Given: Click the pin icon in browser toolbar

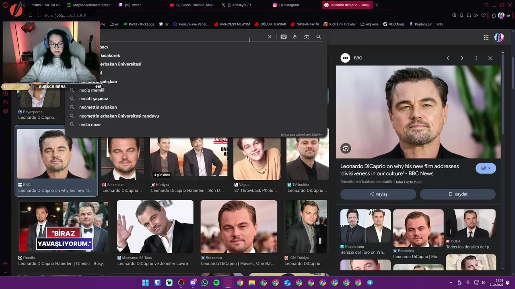Looking at the screenshot, I should (x=462, y=15).
